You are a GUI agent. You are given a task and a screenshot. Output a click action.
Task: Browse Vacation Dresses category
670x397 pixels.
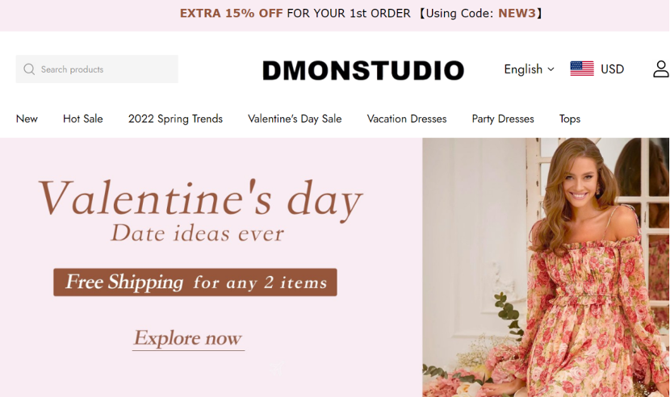407,119
